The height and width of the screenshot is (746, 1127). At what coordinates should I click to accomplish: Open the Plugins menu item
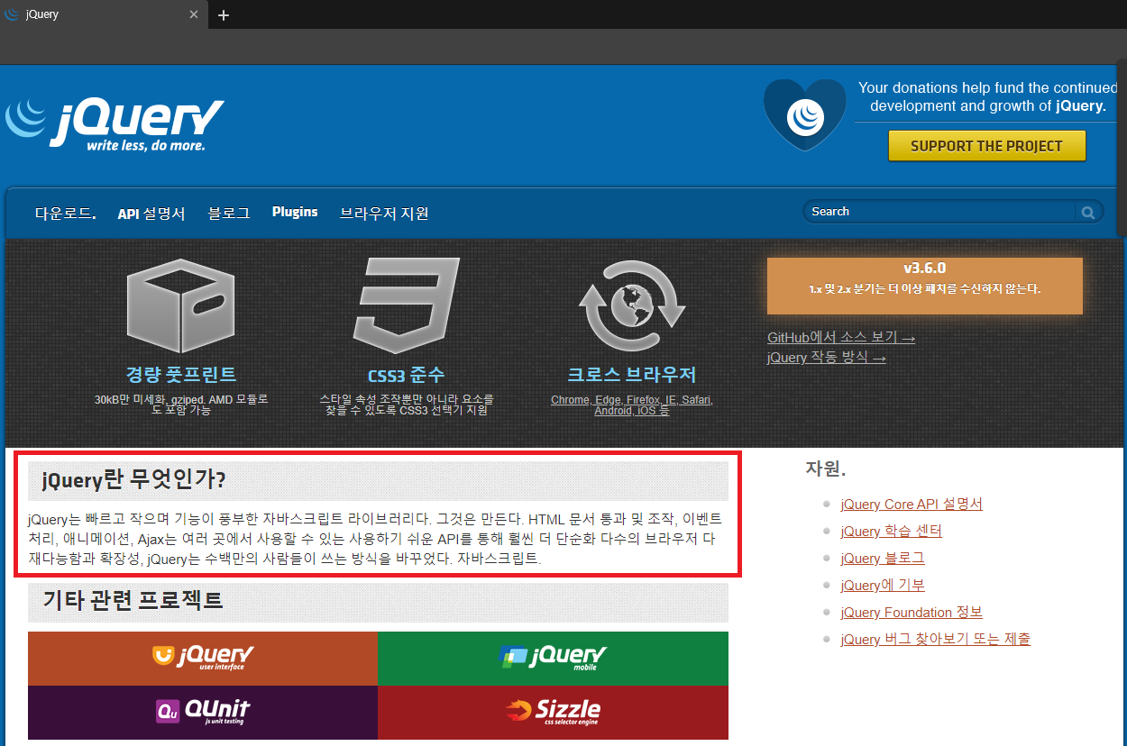[294, 212]
